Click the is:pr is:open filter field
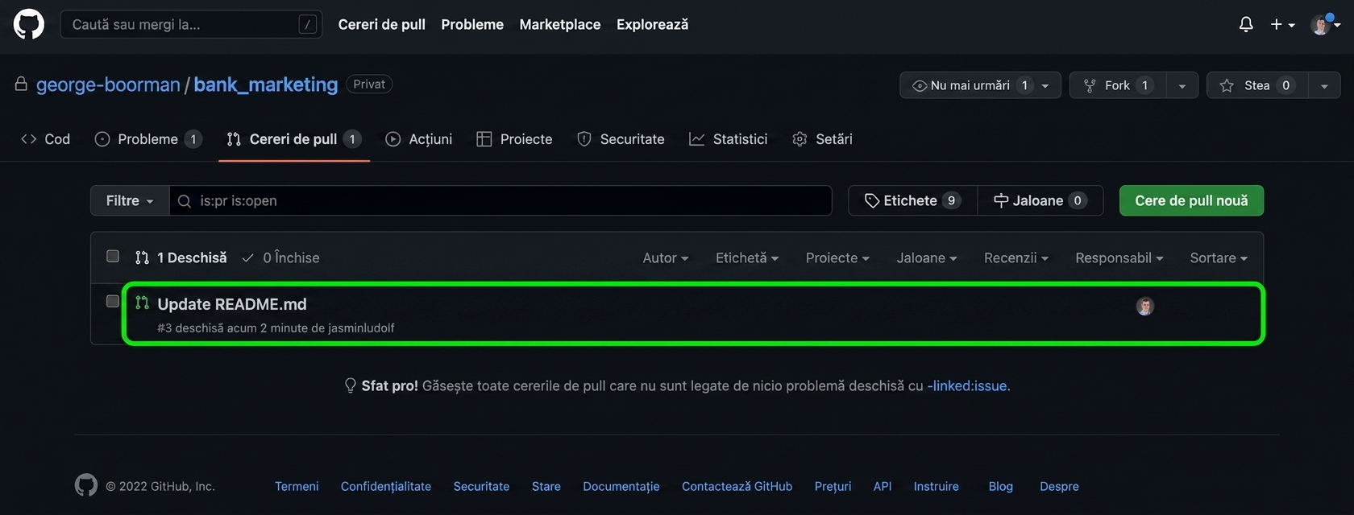This screenshot has height=515, width=1354. [500, 200]
